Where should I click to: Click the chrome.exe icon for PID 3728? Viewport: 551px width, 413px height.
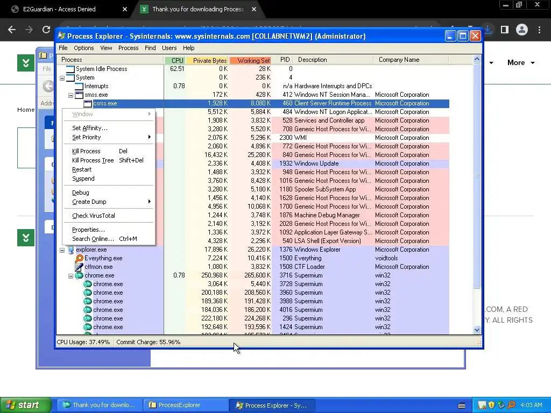coord(88,284)
